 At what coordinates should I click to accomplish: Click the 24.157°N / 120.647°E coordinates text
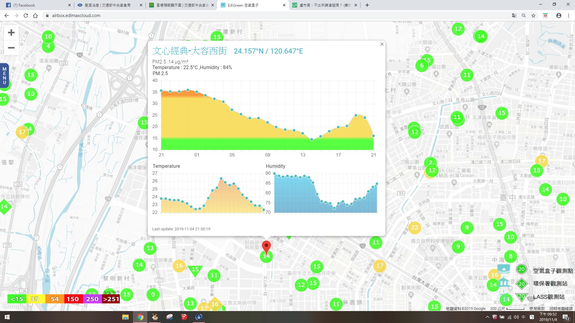tap(268, 51)
